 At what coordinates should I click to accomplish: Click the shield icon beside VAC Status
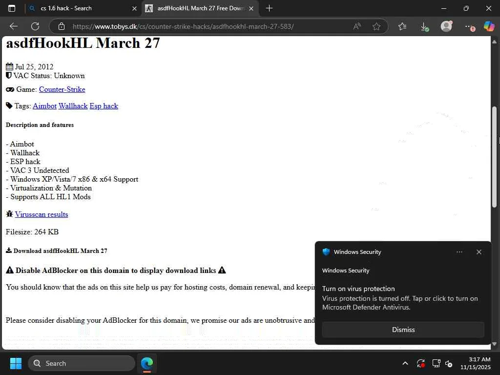click(x=9, y=76)
